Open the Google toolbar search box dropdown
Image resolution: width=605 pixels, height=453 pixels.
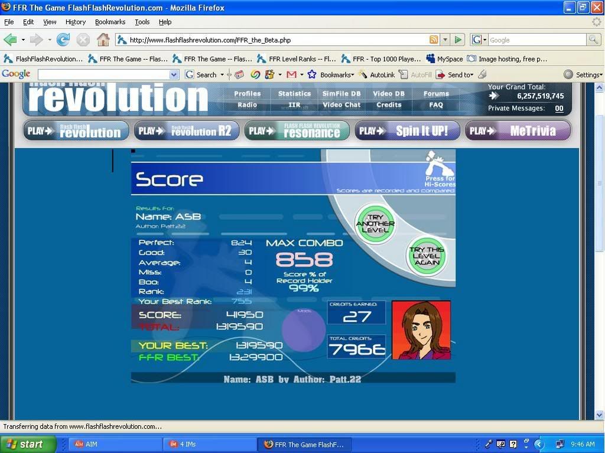tap(174, 75)
